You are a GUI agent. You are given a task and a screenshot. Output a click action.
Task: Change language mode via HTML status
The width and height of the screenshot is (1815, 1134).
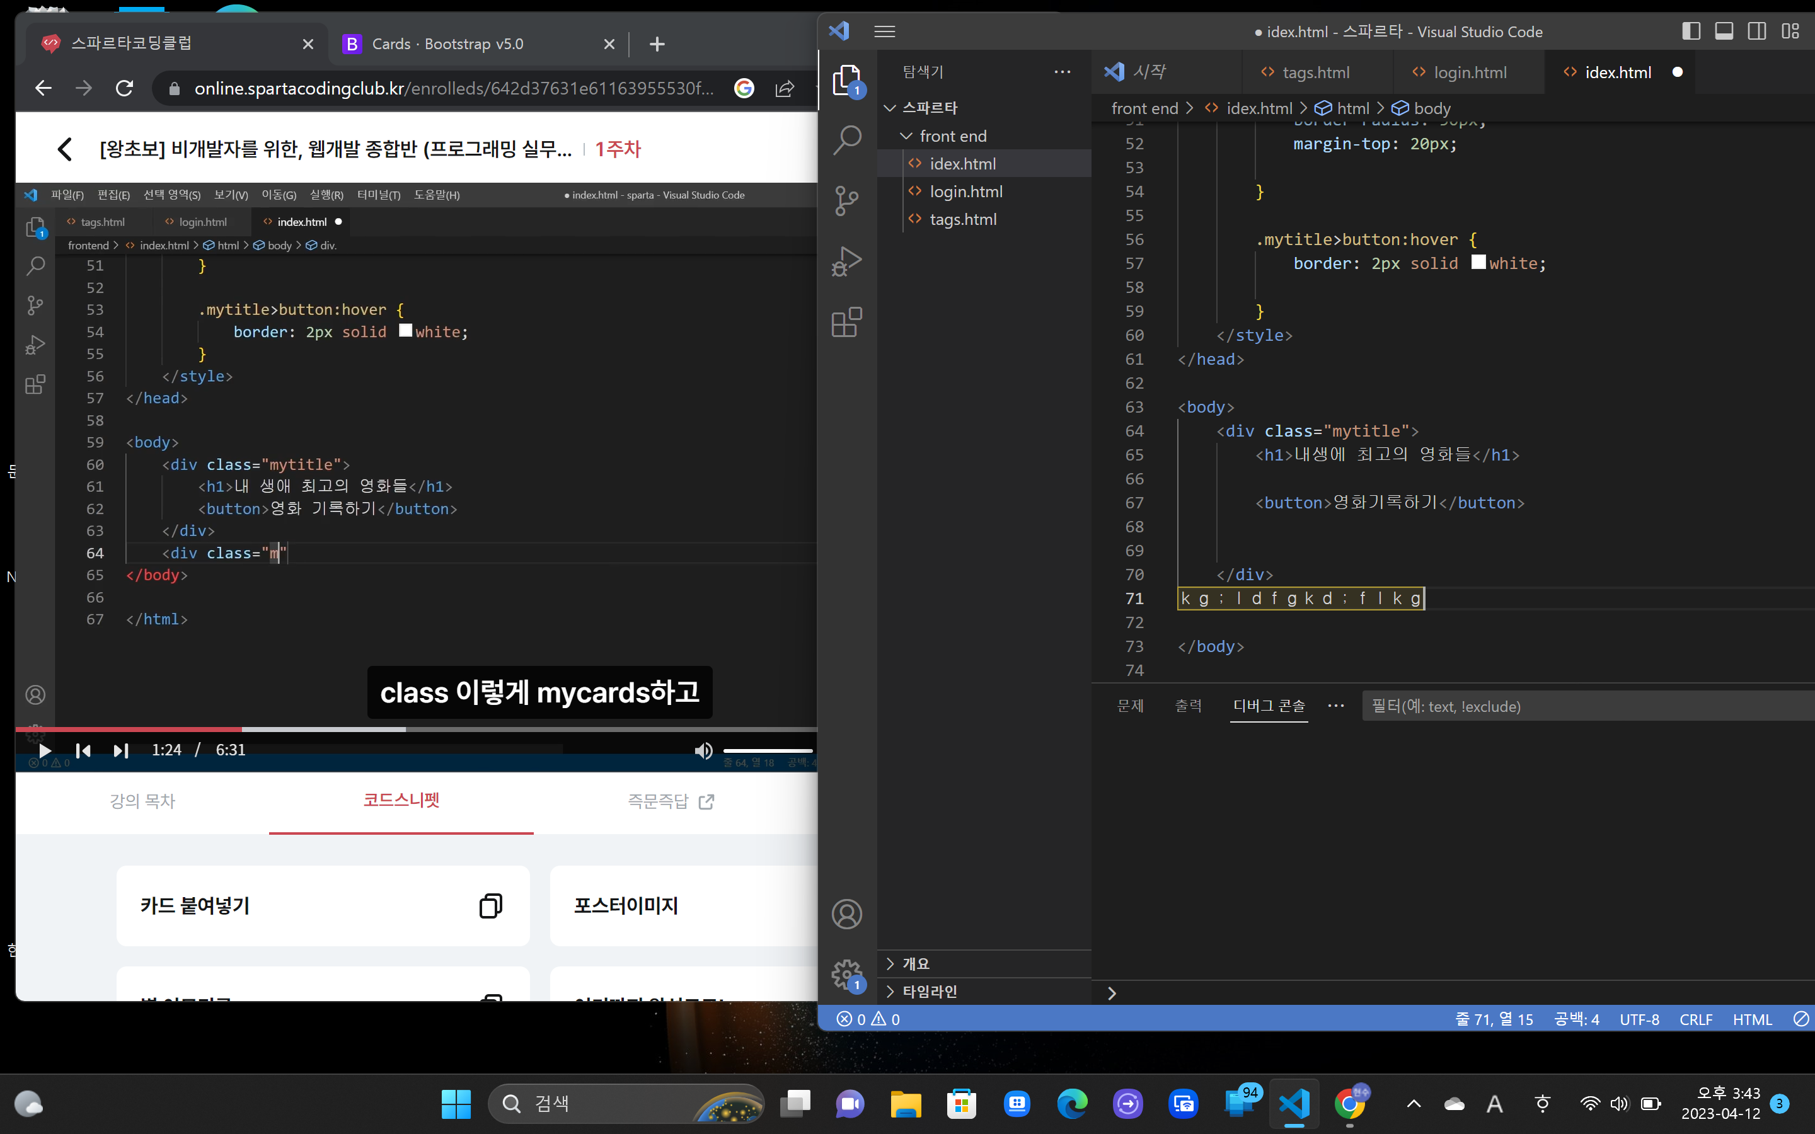[1752, 1019]
